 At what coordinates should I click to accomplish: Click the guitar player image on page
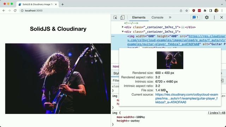[x=58, y=79]
